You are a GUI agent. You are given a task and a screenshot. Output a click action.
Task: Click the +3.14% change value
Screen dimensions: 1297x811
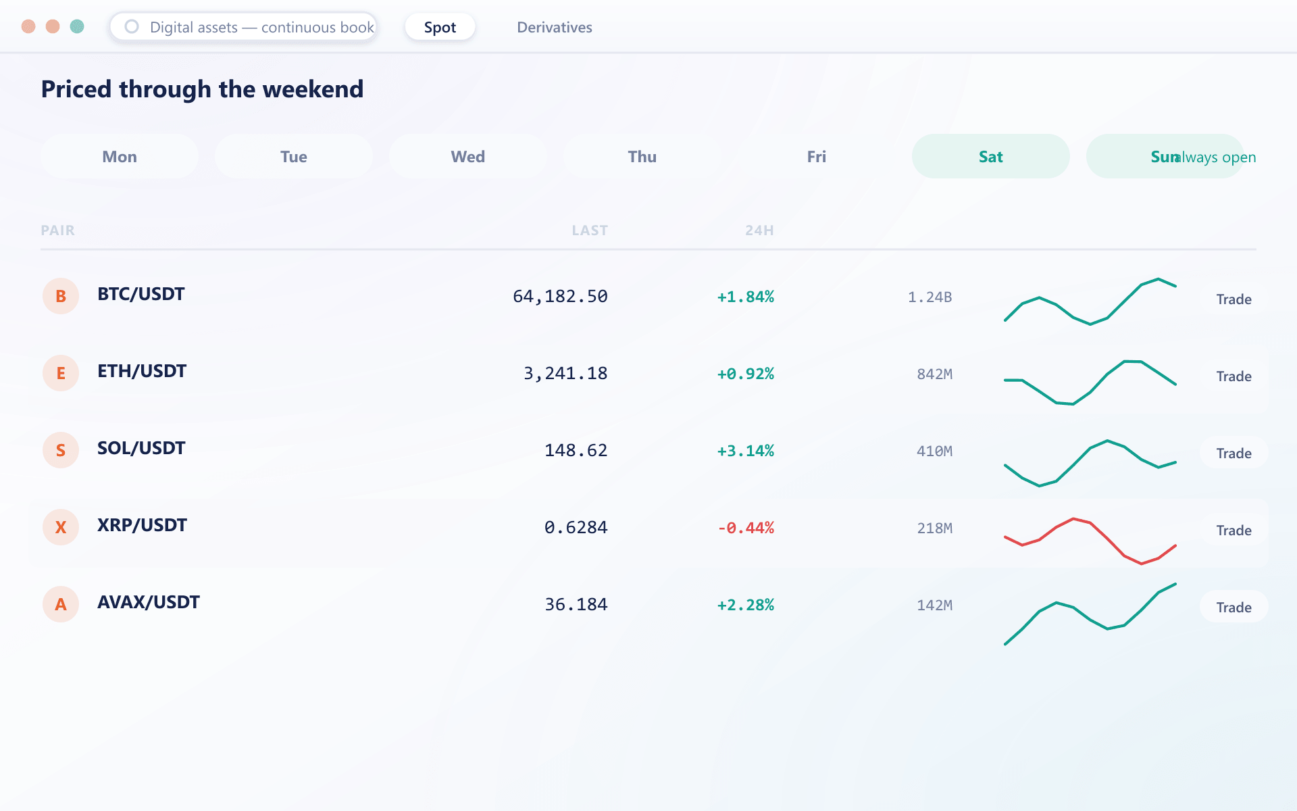746,451
